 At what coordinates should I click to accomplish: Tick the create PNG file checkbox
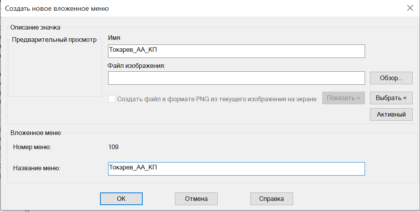coord(112,99)
